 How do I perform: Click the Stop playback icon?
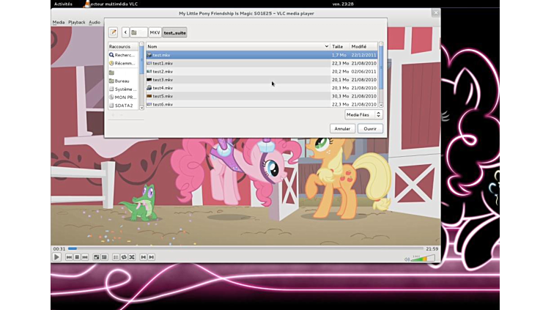76,257
